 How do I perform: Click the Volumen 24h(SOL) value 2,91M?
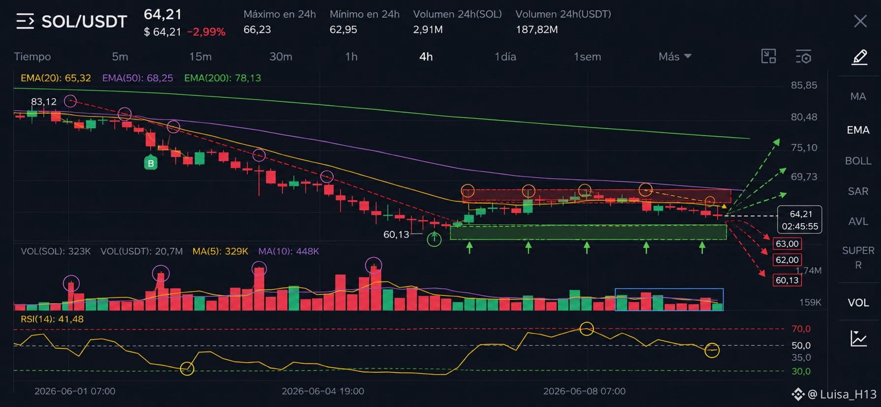click(428, 29)
